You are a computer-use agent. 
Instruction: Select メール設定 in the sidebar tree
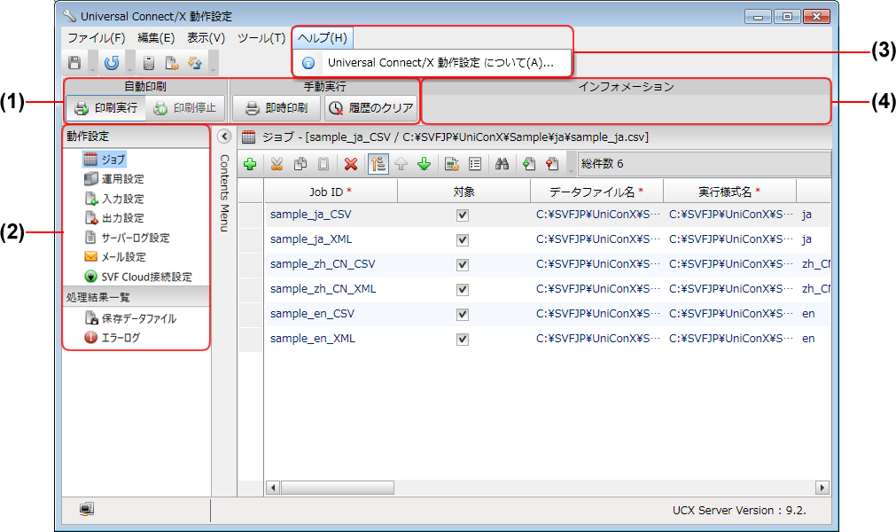123,257
